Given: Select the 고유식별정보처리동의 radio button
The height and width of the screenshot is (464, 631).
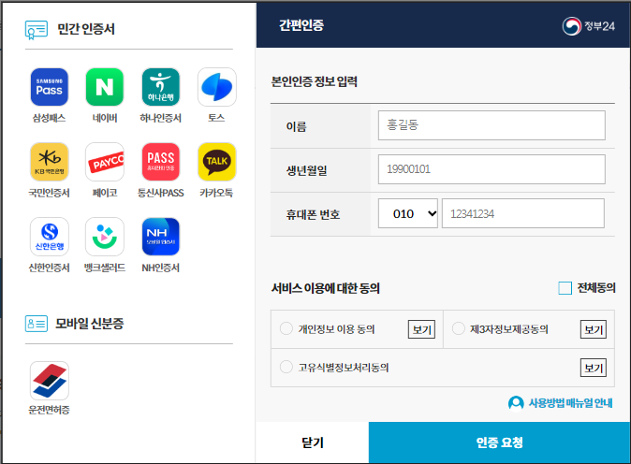Looking at the screenshot, I should pyautogui.click(x=286, y=367).
